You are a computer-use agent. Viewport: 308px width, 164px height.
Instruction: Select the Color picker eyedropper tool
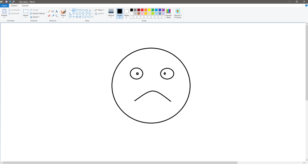coord(53,16)
